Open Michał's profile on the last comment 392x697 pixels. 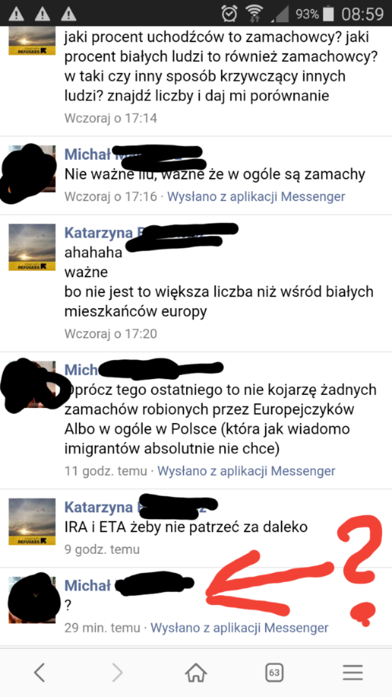click(88, 585)
